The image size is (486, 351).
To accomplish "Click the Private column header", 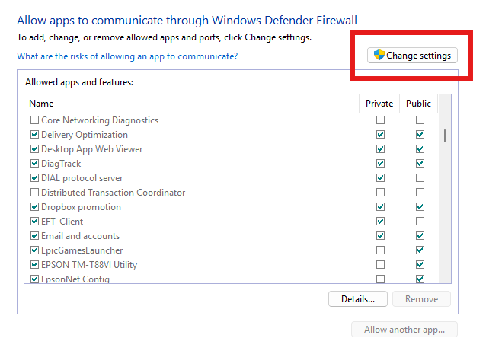I will pyautogui.click(x=379, y=104).
